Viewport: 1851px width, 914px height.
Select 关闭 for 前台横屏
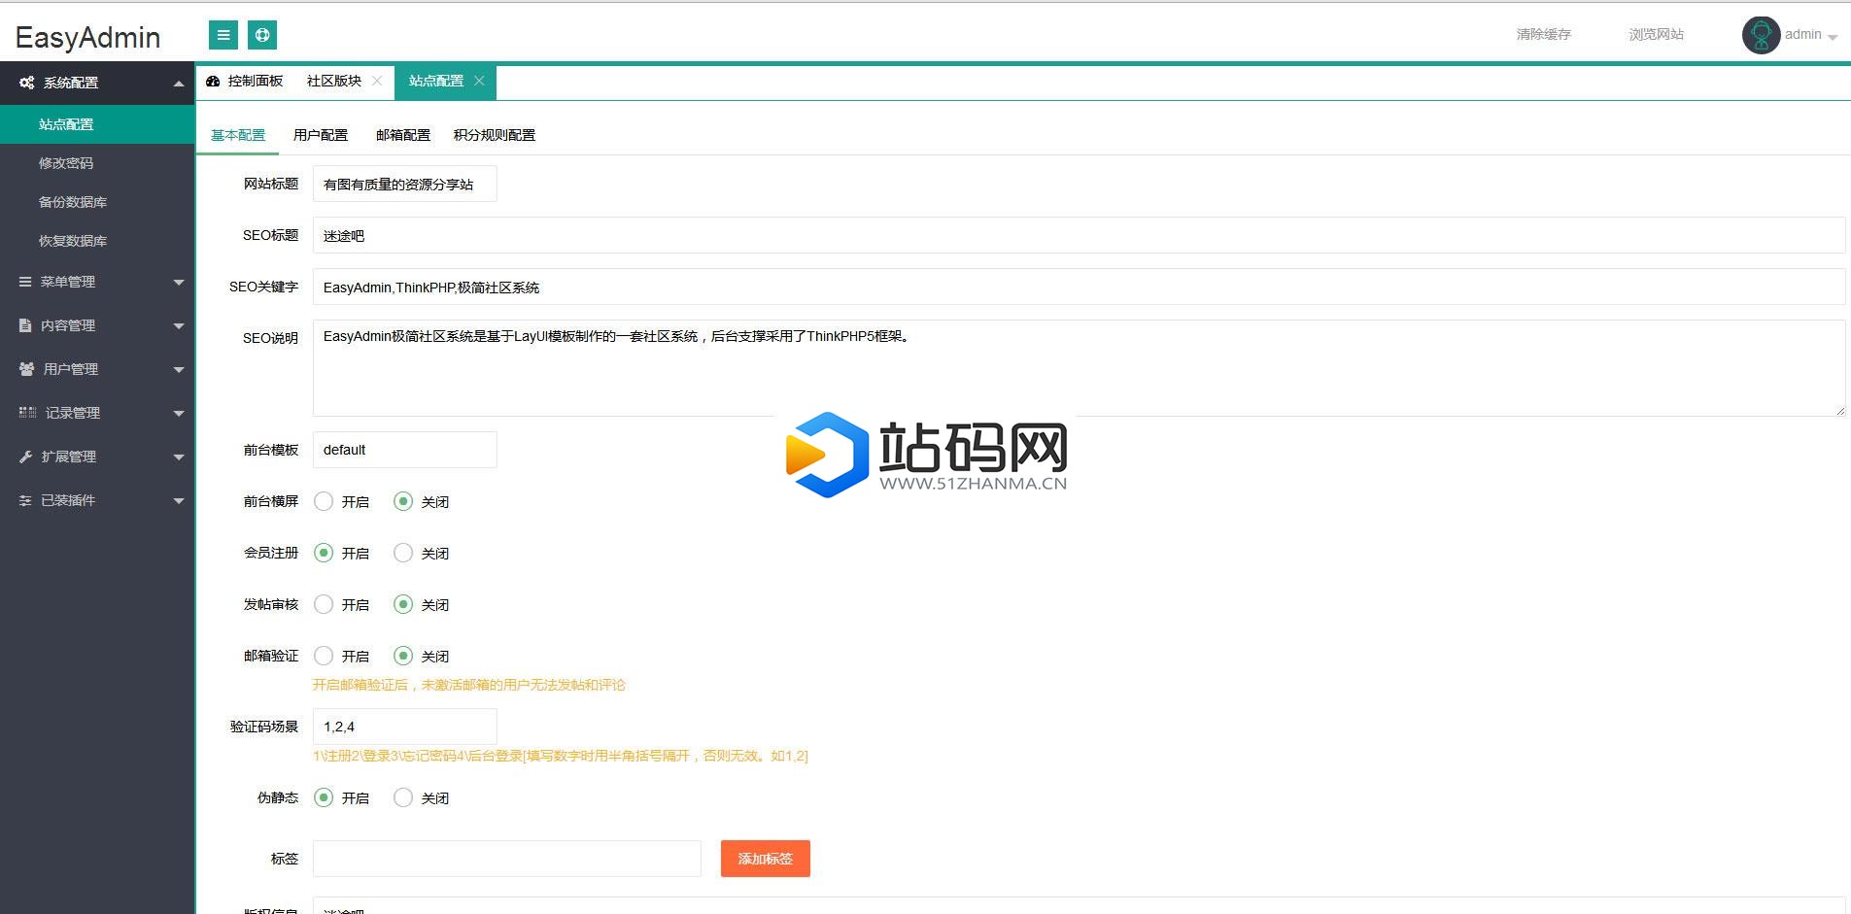pos(403,501)
